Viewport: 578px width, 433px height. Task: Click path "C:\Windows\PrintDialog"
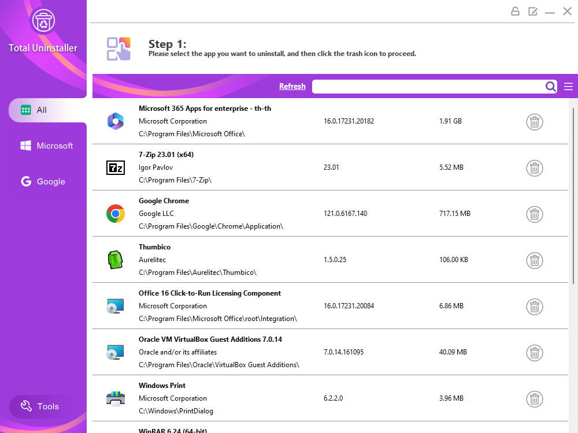point(176,411)
